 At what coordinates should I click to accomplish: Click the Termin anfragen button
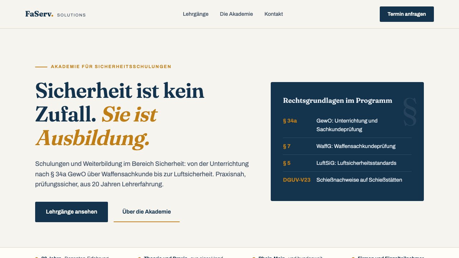pos(407,14)
